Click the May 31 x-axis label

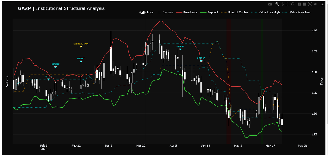[303, 146]
